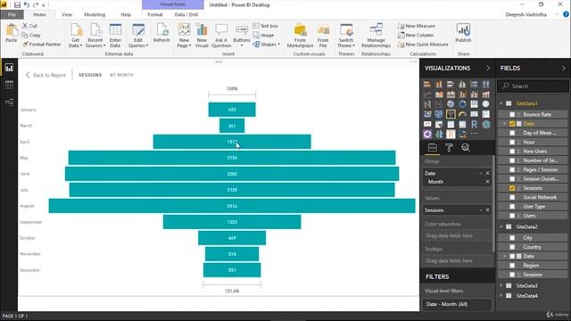Check the Hour field

(512, 142)
